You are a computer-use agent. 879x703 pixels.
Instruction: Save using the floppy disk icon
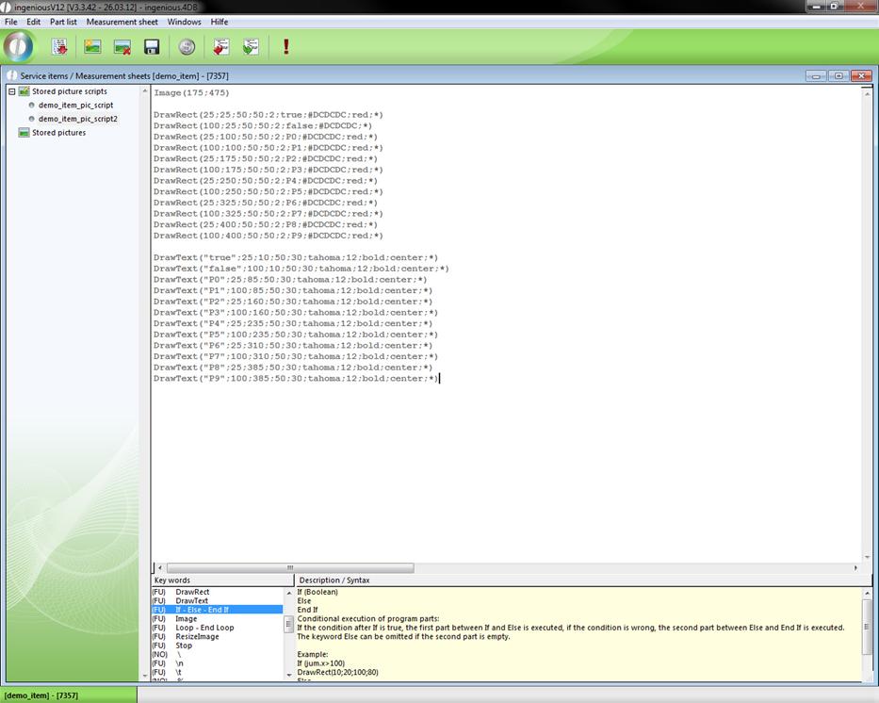(x=151, y=46)
